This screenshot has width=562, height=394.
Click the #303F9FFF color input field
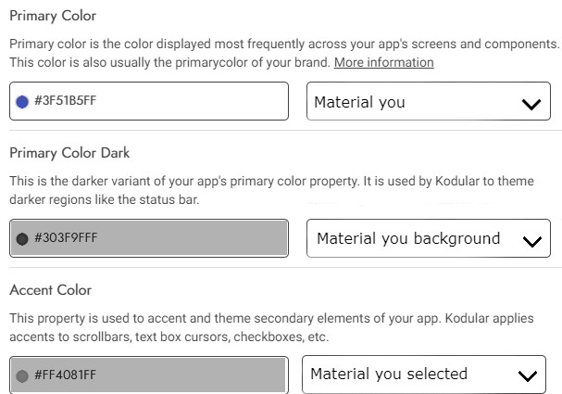point(149,238)
